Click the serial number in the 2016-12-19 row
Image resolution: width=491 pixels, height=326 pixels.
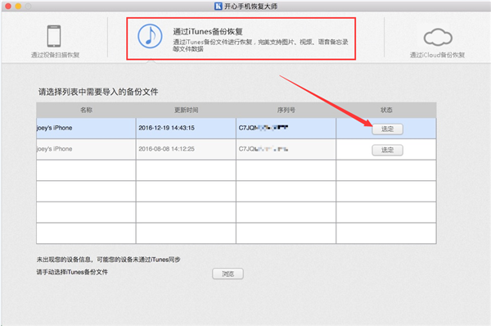coord(264,128)
